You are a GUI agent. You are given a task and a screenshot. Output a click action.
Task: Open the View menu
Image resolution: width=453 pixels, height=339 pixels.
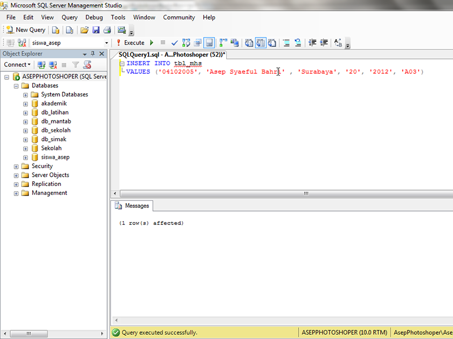(x=47, y=17)
